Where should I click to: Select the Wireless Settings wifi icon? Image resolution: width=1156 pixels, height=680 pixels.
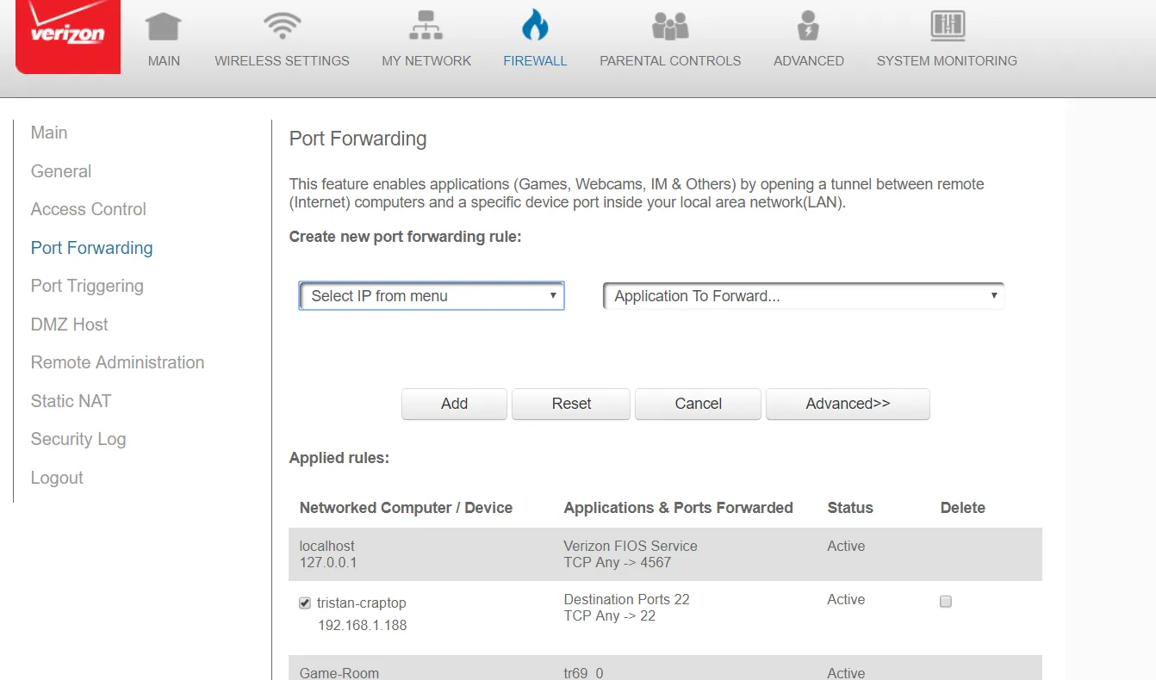click(281, 26)
